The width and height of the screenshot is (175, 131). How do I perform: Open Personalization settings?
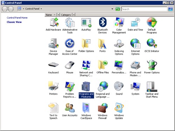(119, 67)
